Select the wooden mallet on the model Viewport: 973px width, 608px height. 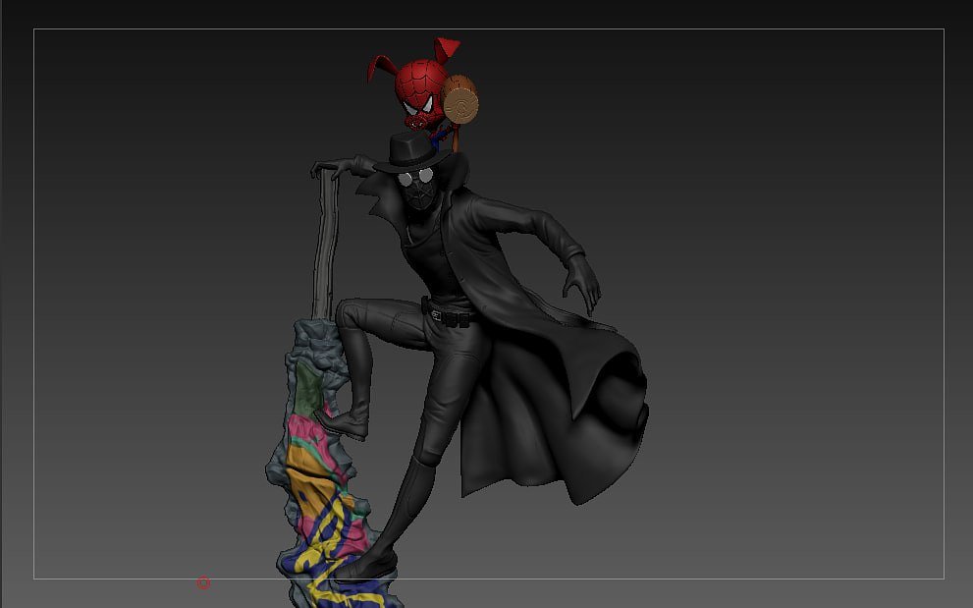(x=459, y=99)
